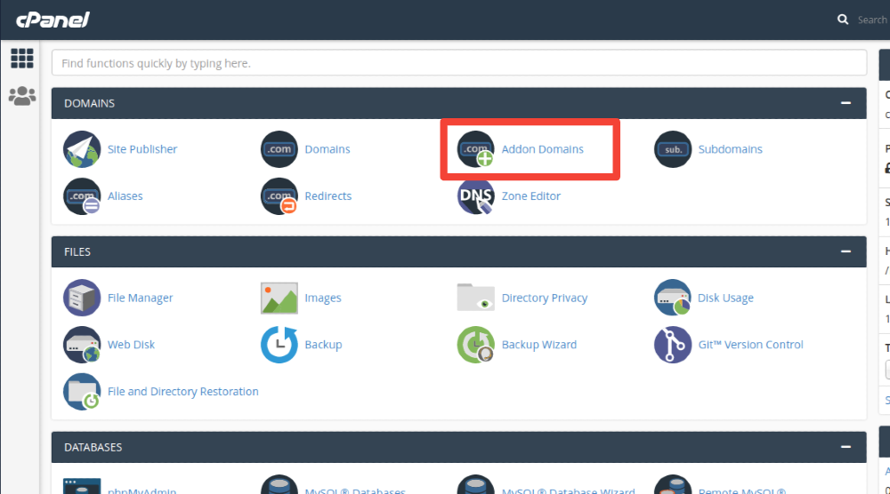This screenshot has width=890, height=494.
Task: Click the Aliases icon
Action: tap(82, 196)
